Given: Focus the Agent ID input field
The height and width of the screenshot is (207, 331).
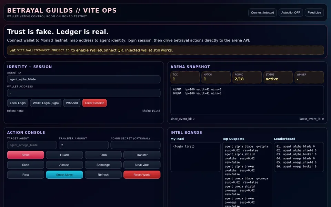Looking at the screenshot, I should [x=83, y=79].
